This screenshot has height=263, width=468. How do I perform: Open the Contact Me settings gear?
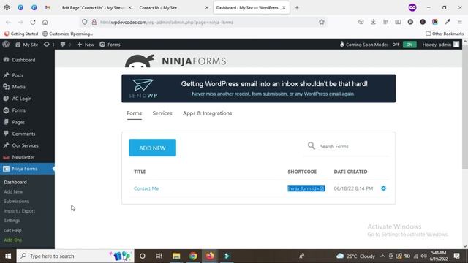tap(383, 188)
